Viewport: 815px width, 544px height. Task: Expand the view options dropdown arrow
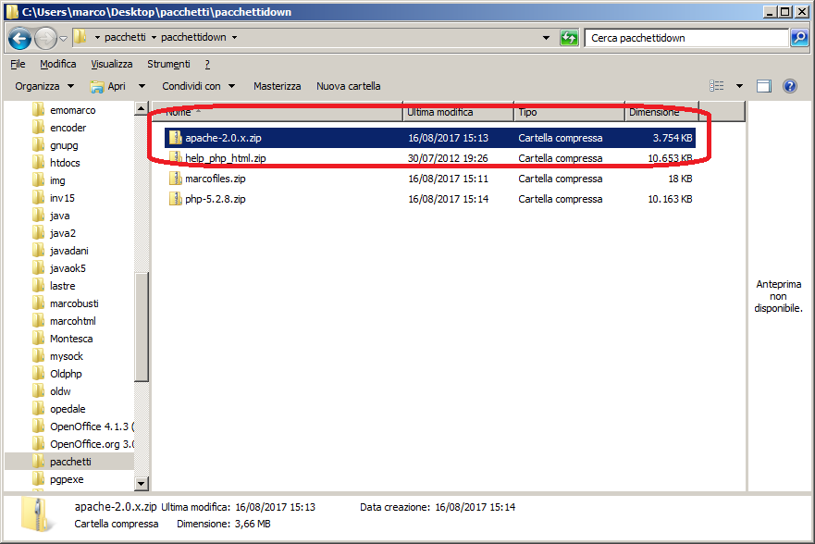(739, 86)
